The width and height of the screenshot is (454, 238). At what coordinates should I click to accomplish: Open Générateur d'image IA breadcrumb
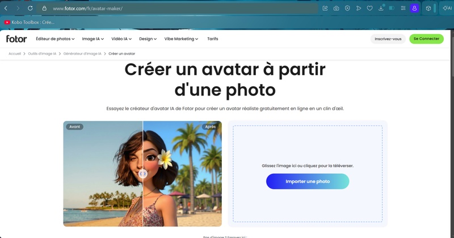pos(82,53)
